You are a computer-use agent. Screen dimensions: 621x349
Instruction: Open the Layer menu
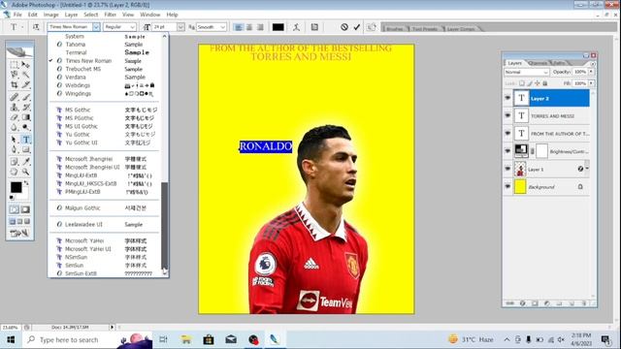click(x=71, y=15)
